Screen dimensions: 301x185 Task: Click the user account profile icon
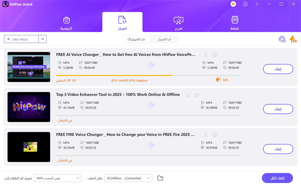(x=245, y=4)
